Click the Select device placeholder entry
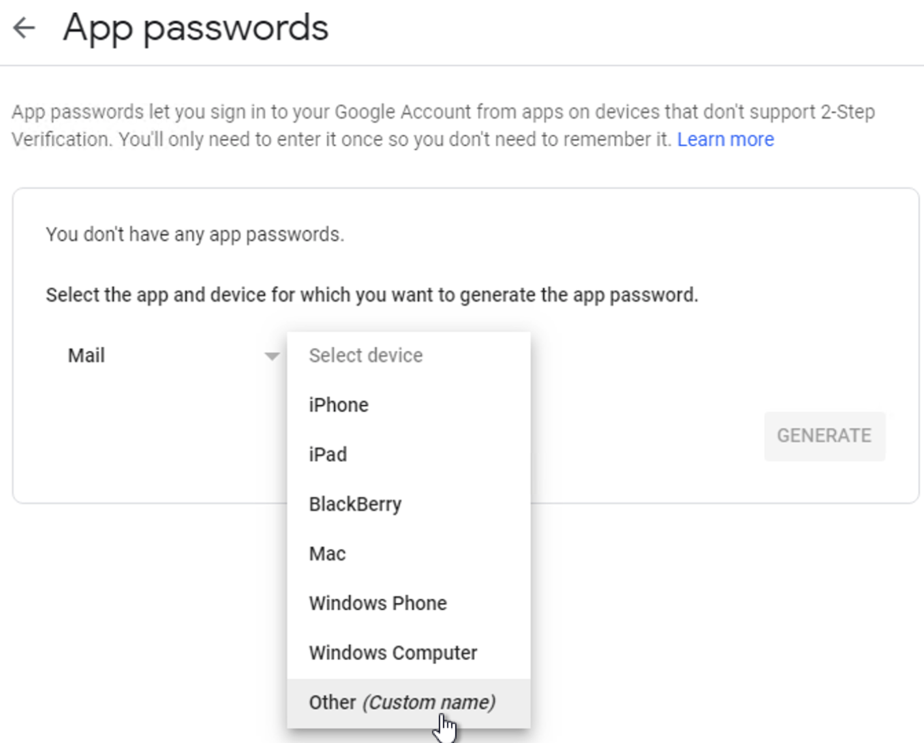The width and height of the screenshot is (924, 743). click(x=366, y=355)
